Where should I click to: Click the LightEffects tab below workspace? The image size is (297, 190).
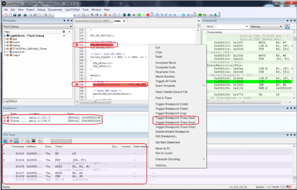click(x=11, y=102)
